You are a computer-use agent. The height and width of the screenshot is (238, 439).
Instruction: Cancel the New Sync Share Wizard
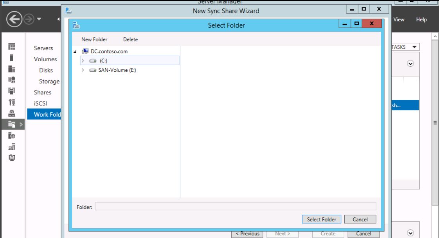coord(364,234)
